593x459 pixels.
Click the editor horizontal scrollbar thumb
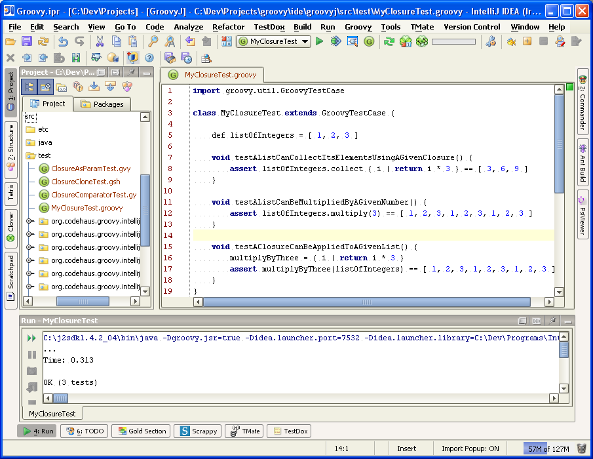pos(367,302)
